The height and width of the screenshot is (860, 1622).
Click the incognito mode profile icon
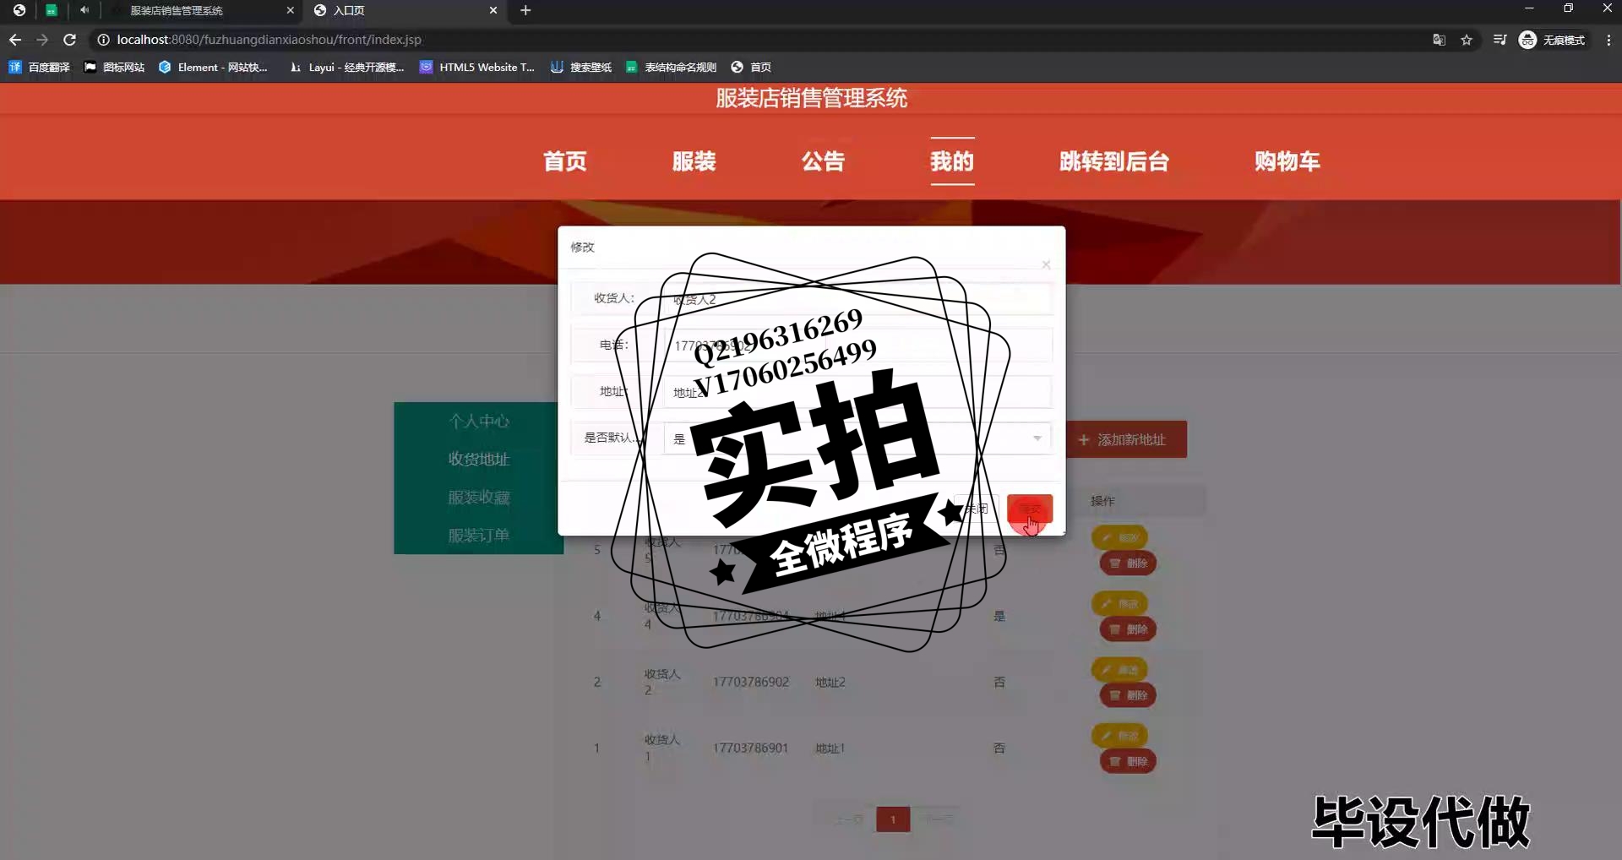click(1552, 40)
